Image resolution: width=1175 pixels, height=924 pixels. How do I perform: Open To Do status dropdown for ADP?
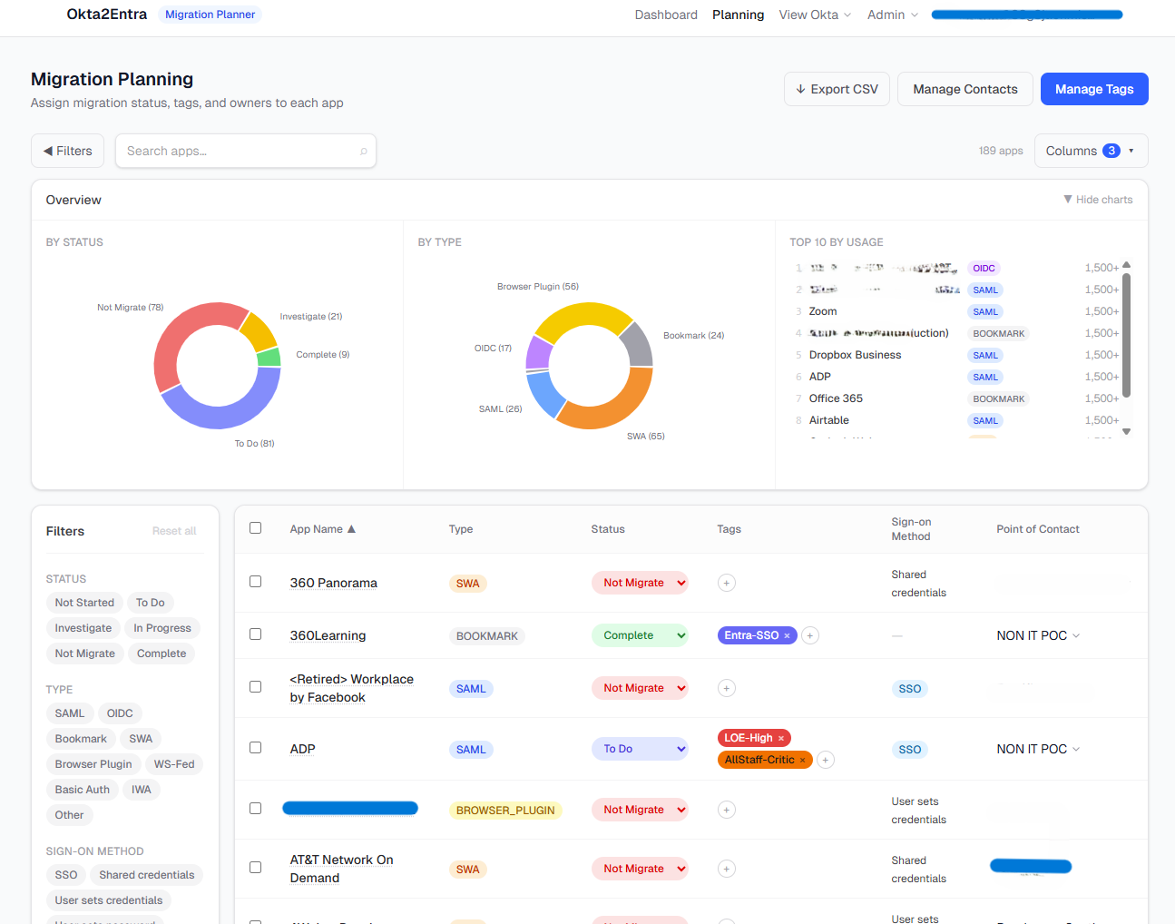click(x=640, y=749)
